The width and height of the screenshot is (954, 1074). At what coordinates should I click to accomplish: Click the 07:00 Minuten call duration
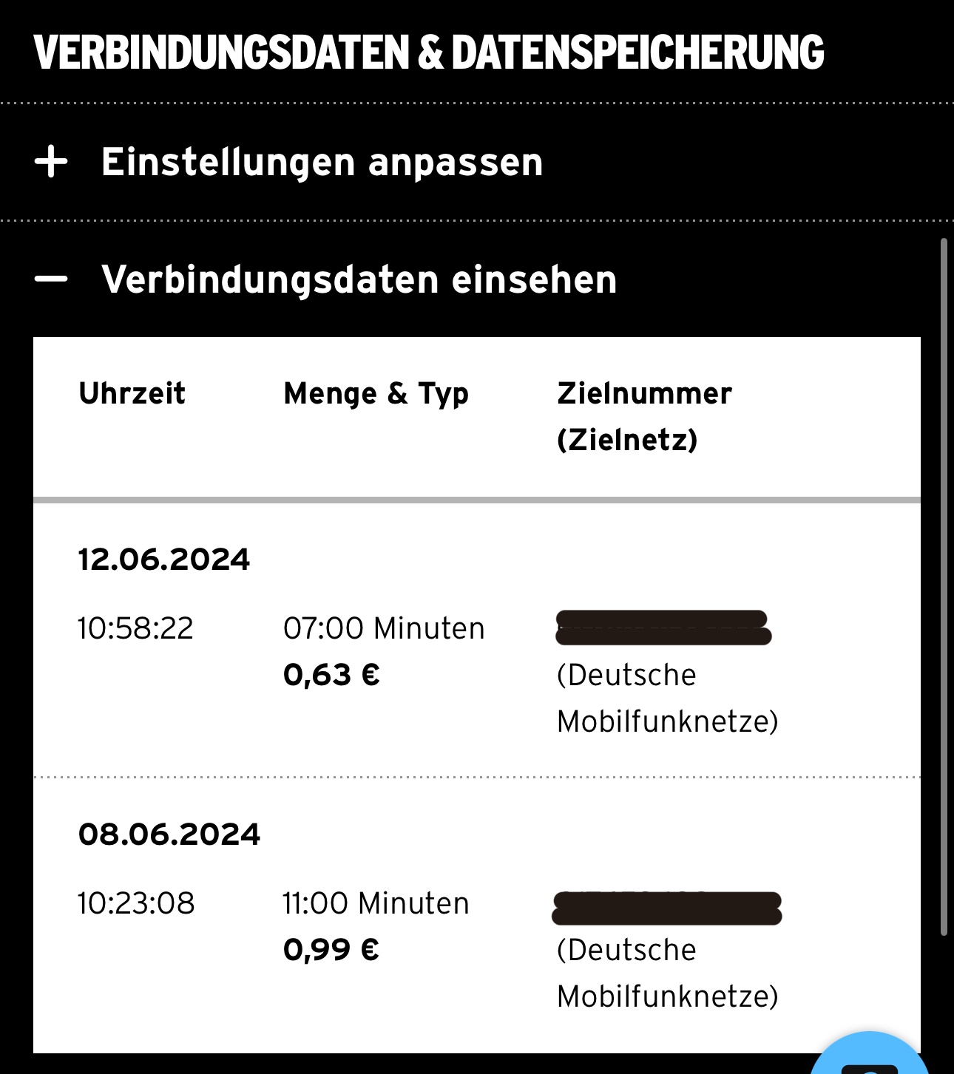pos(384,628)
